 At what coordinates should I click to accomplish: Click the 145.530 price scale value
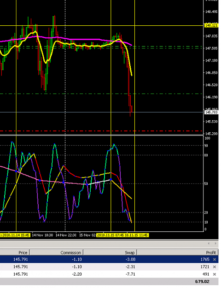coord(211,122)
